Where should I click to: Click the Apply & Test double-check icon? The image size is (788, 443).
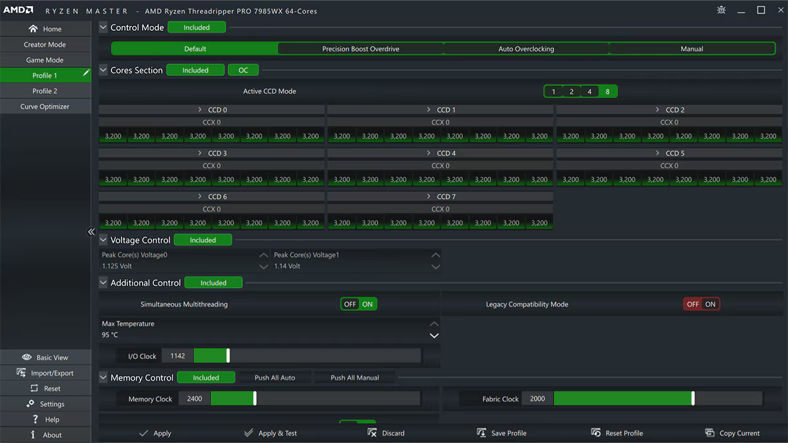248,433
